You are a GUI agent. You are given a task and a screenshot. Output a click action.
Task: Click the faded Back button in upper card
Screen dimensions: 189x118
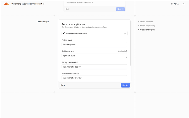(67, 9)
